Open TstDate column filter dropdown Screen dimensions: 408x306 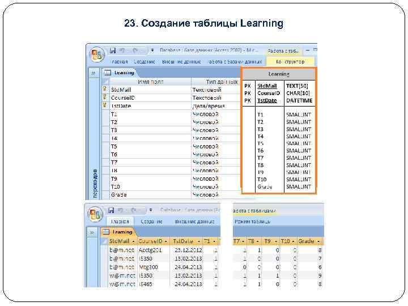coord(199,242)
